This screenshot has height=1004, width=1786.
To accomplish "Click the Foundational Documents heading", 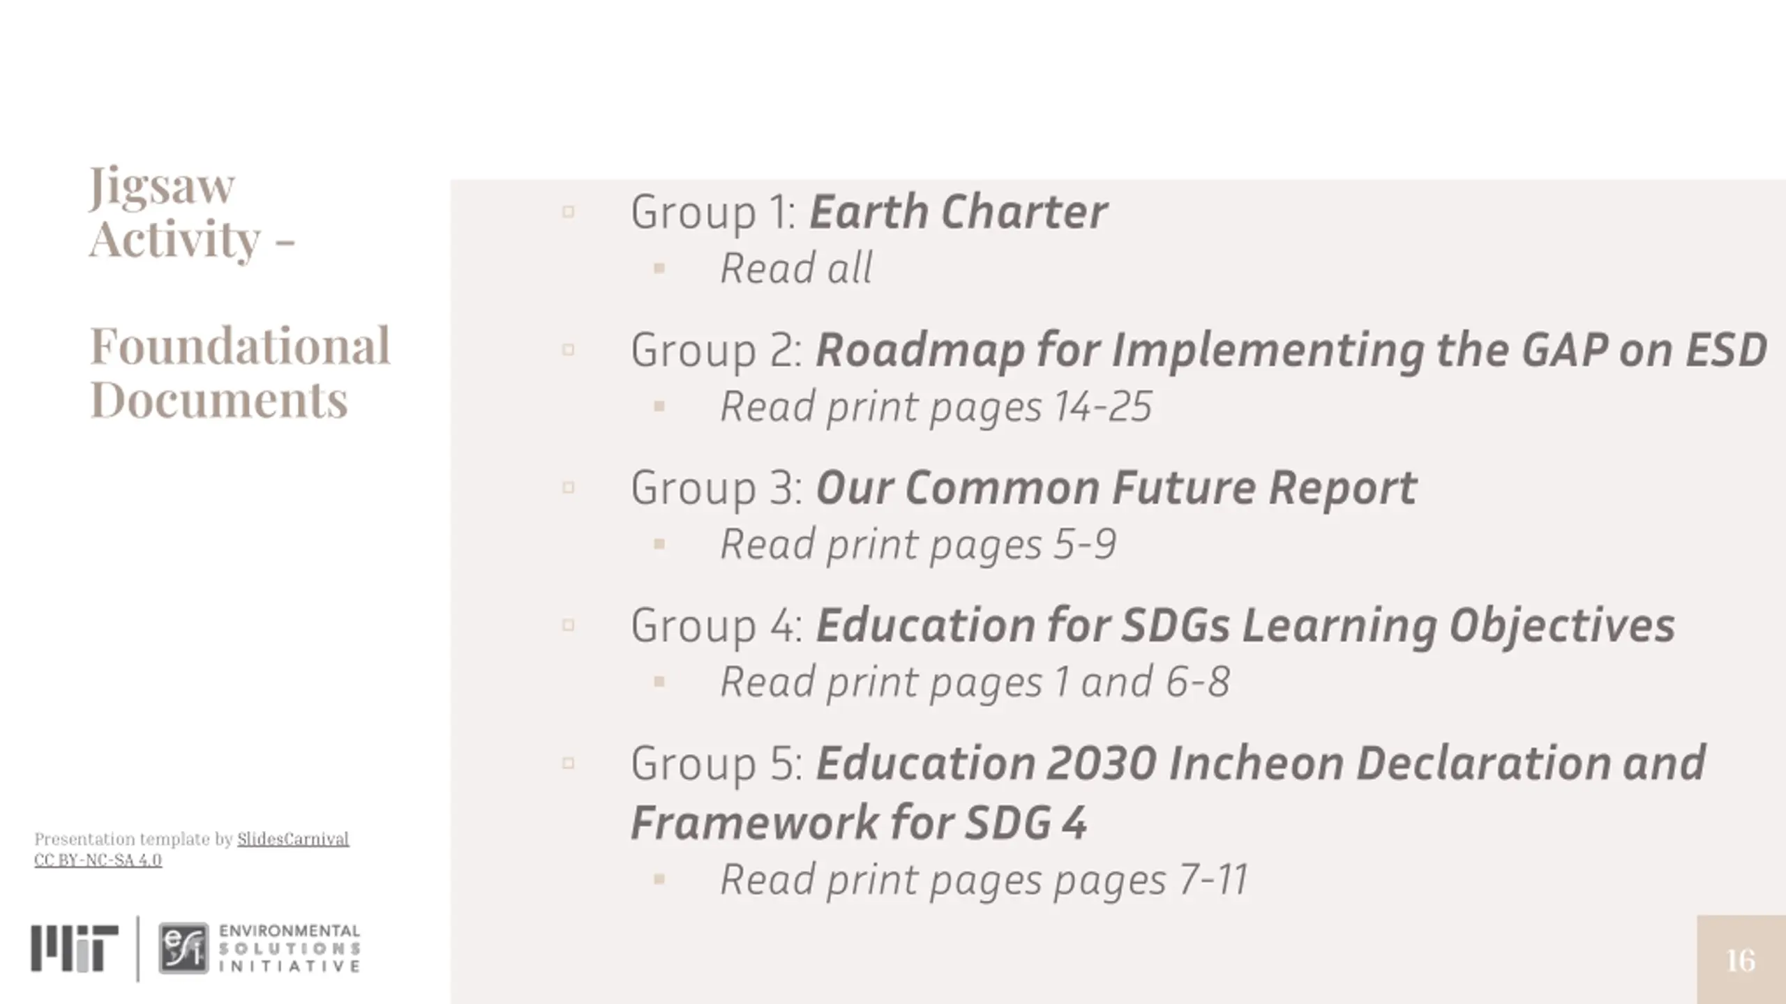I will pos(240,373).
